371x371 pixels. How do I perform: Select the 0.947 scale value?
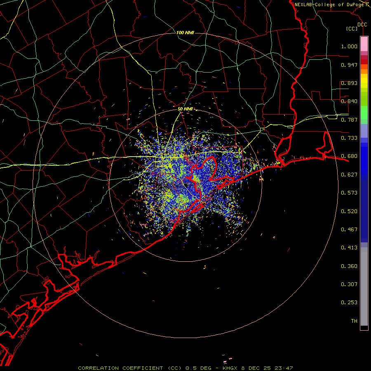point(349,65)
